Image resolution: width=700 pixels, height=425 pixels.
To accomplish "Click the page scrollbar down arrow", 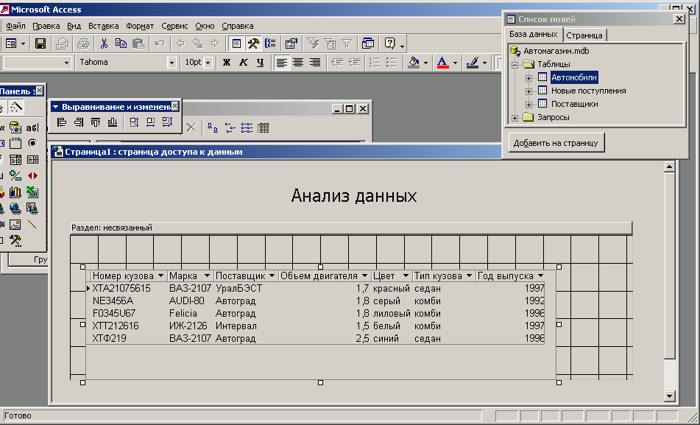I will [669, 396].
